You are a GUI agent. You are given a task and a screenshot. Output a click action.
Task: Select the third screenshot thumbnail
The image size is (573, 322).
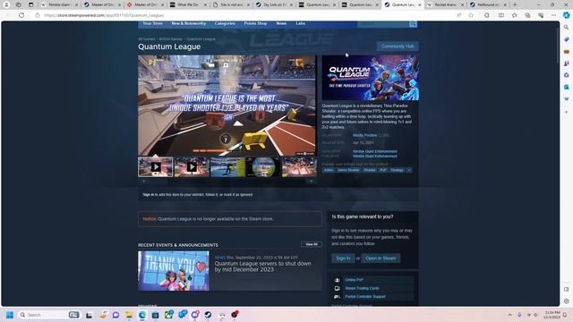(227, 167)
